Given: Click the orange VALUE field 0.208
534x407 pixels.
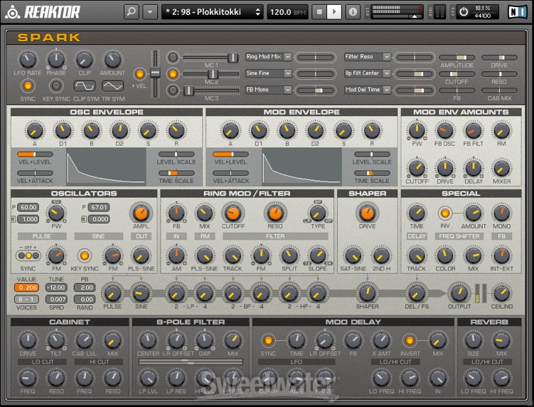Looking at the screenshot, I should [x=26, y=287].
